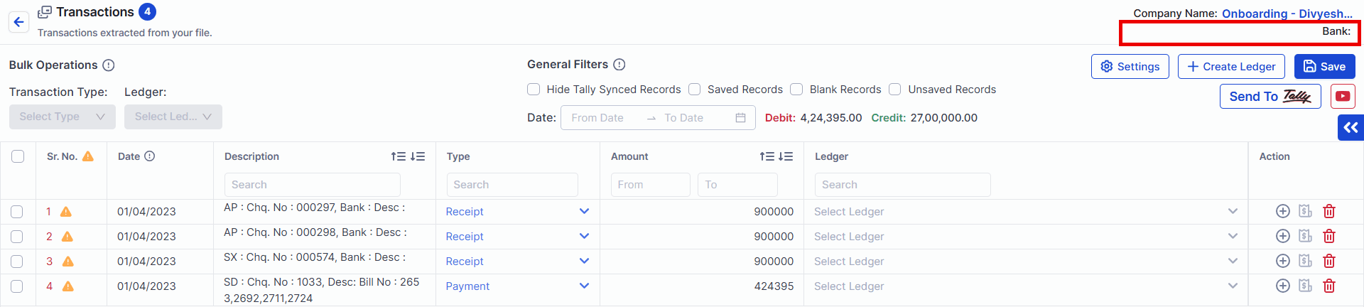Sort Description column ascending
The height and width of the screenshot is (307, 1364).
[399, 156]
